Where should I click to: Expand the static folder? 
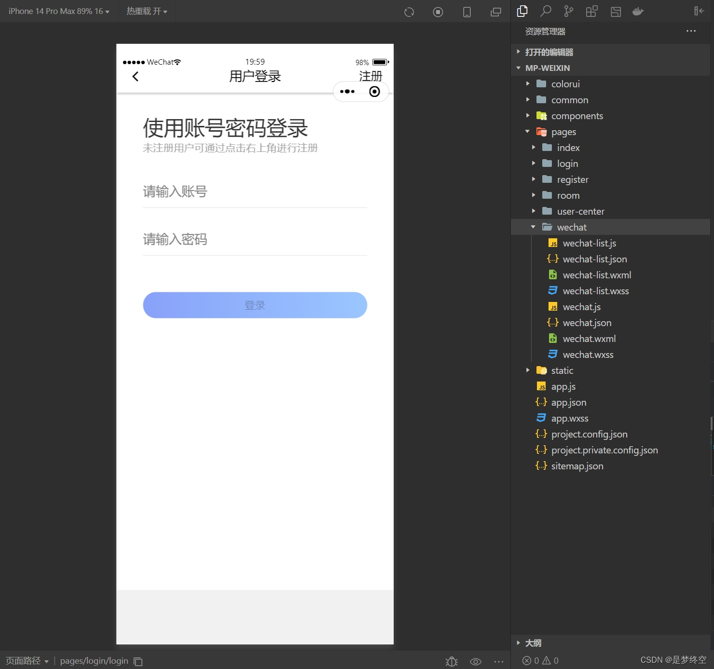point(610,370)
